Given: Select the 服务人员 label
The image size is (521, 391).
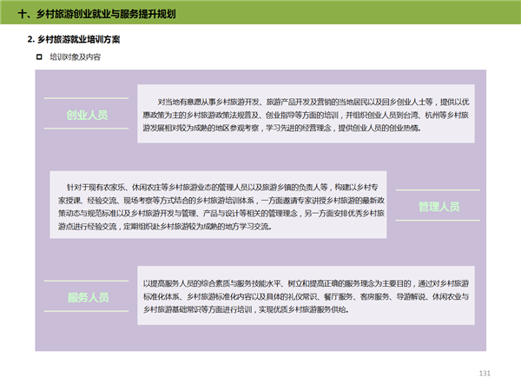Looking at the screenshot, I should point(87,298).
